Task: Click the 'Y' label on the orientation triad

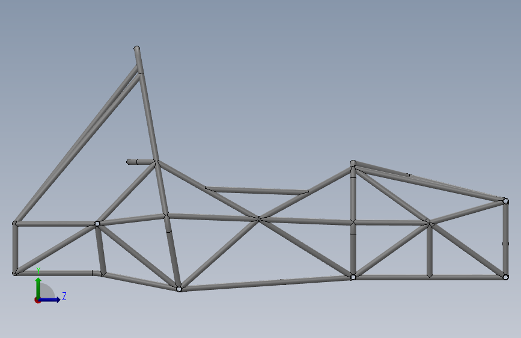Action: coord(38,271)
